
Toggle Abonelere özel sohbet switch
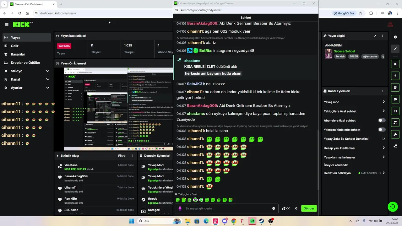pos(382,121)
